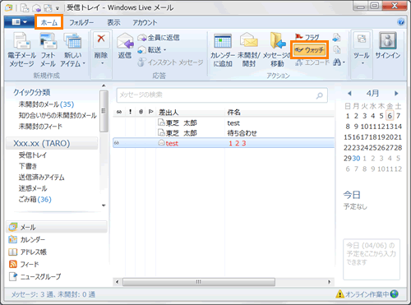This screenshot has width=411, height=305.
Task: Open the 送信済みアイテム folder
Action: pyautogui.click(x=41, y=178)
